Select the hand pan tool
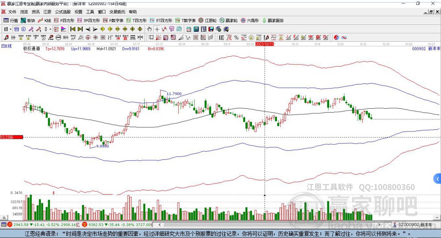This screenshot has height=238, width=441. coord(149,29)
